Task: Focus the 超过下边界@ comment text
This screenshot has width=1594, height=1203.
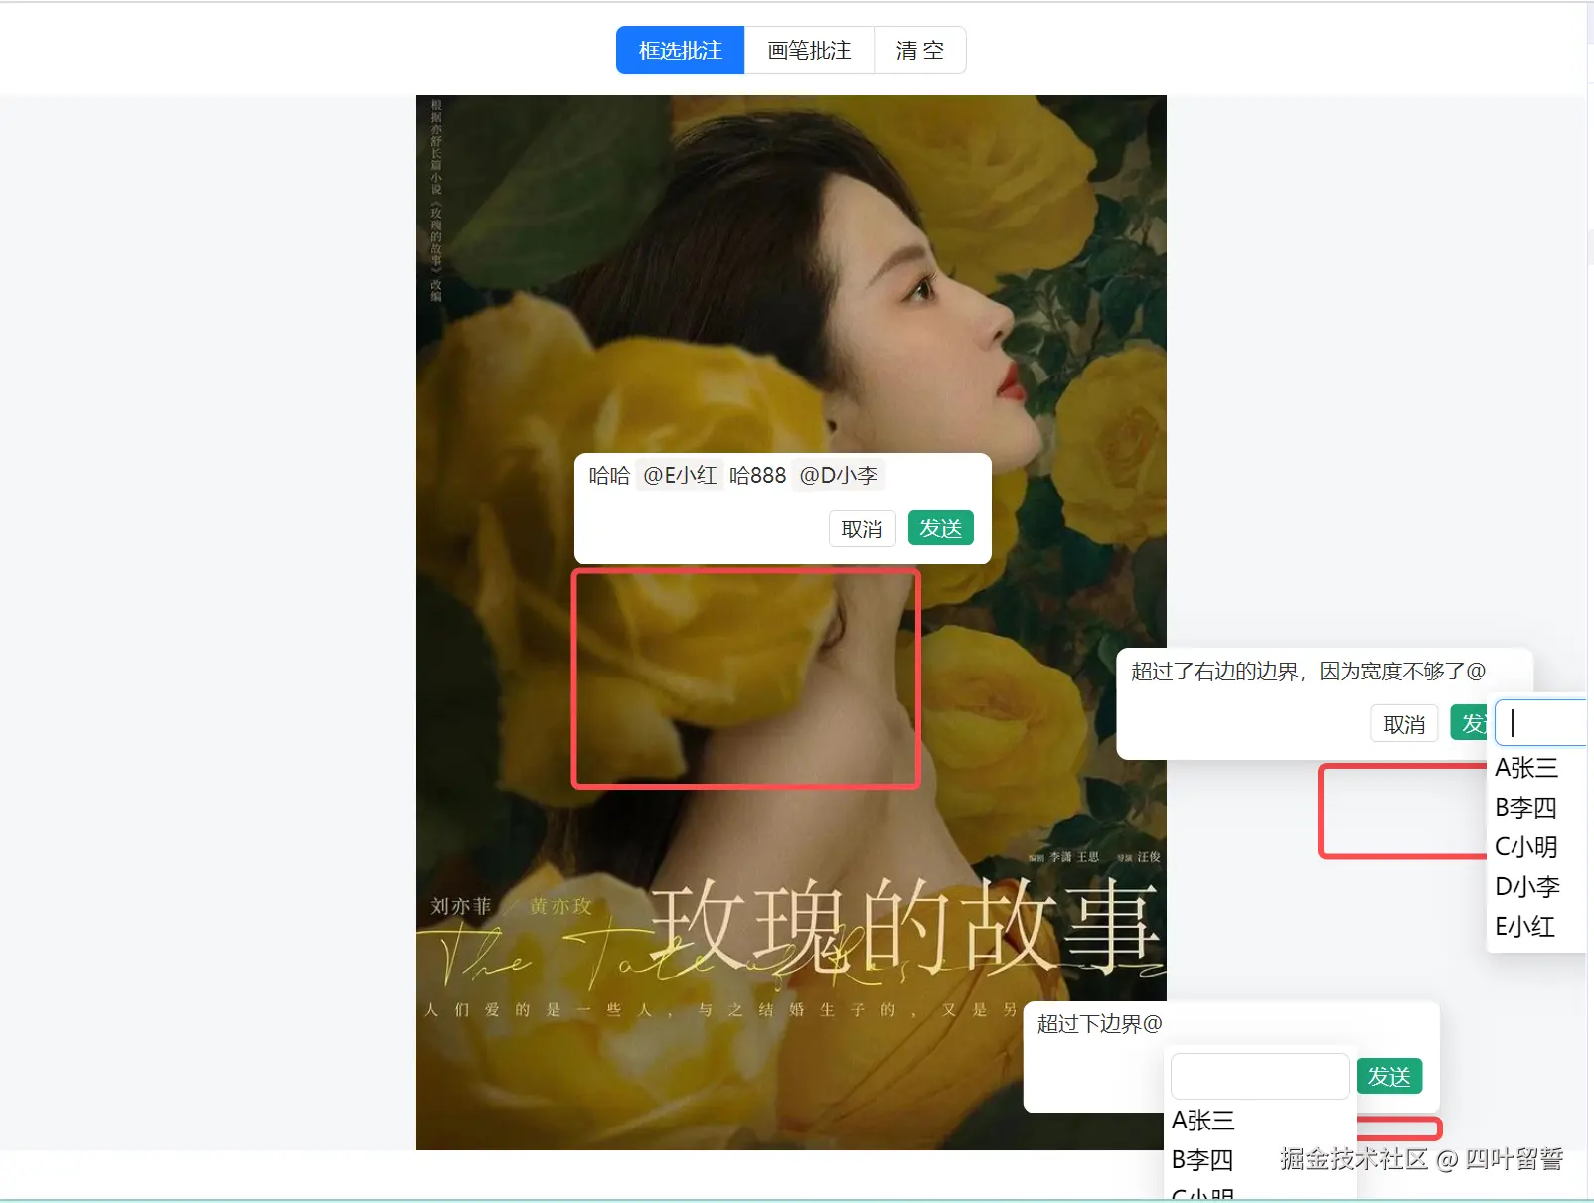Action: [x=1099, y=1024]
